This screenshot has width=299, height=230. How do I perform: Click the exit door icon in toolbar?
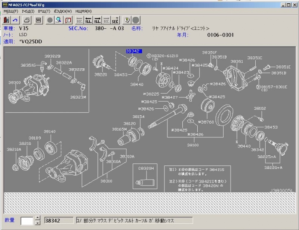click(6, 20)
